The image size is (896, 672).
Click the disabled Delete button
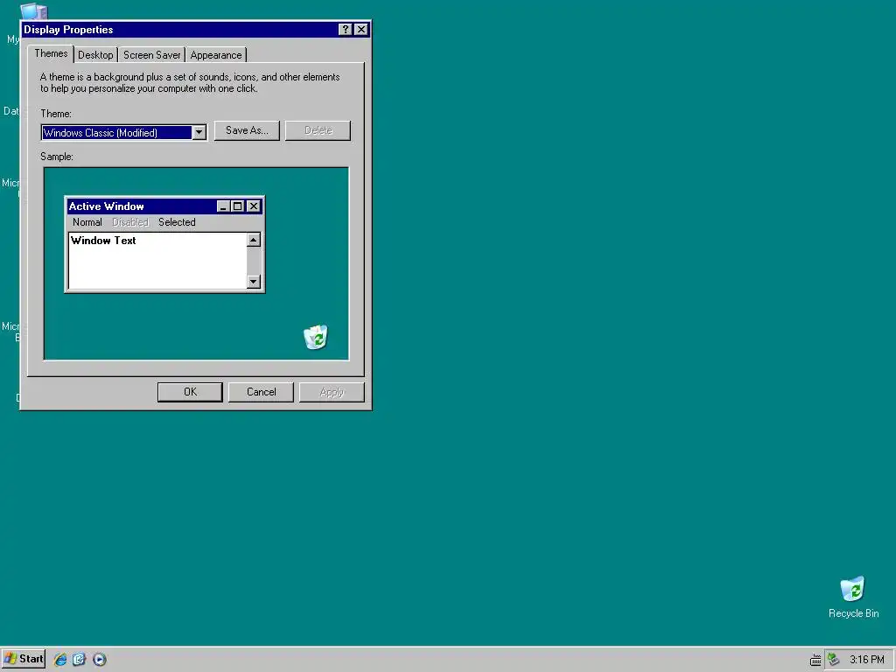tap(318, 130)
